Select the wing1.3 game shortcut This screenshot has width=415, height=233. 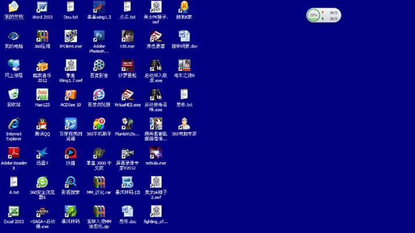pyautogui.click(x=99, y=8)
